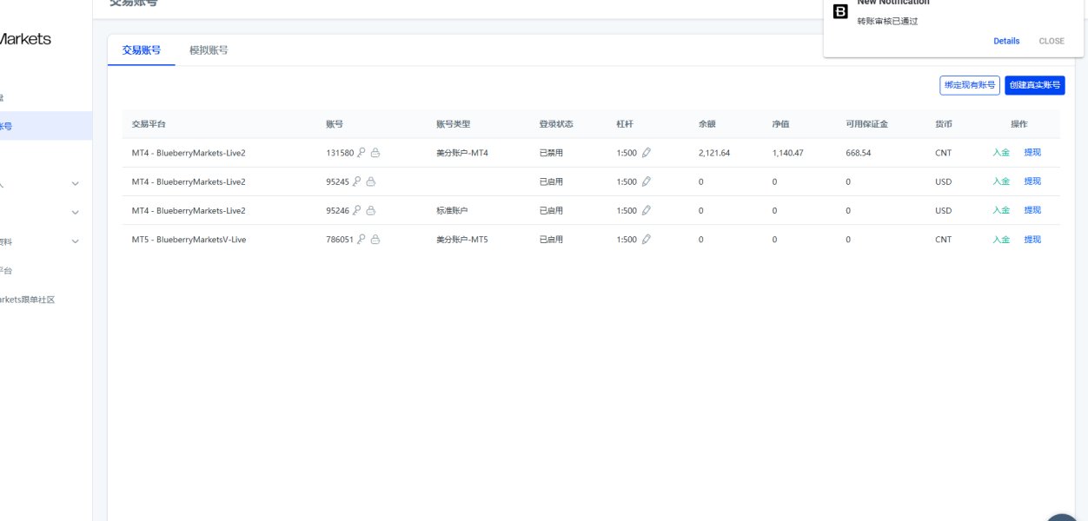Click the 账号类型 column header
The image size is (1088, 521).
click(x=453, y=124)
